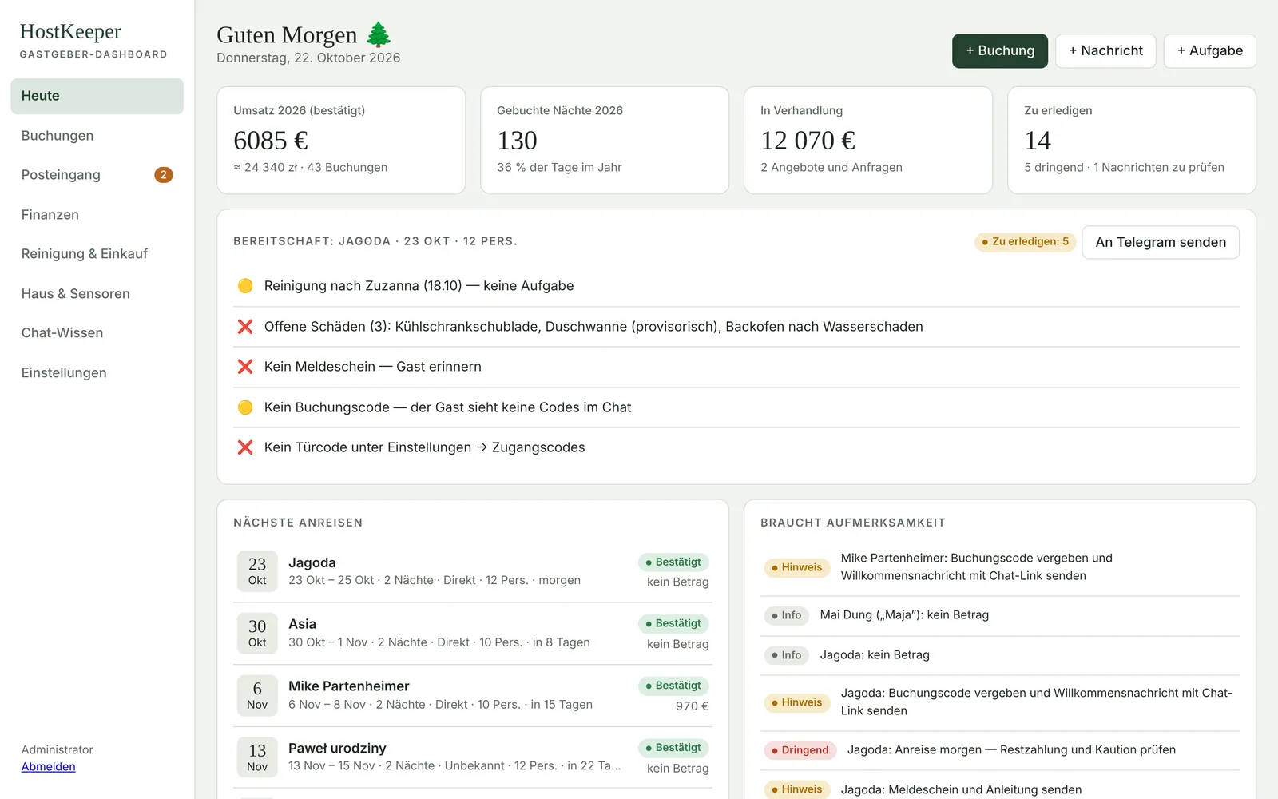
Task: Select Chat-Wissen in sidebar
Action: (x=97, y=333)
